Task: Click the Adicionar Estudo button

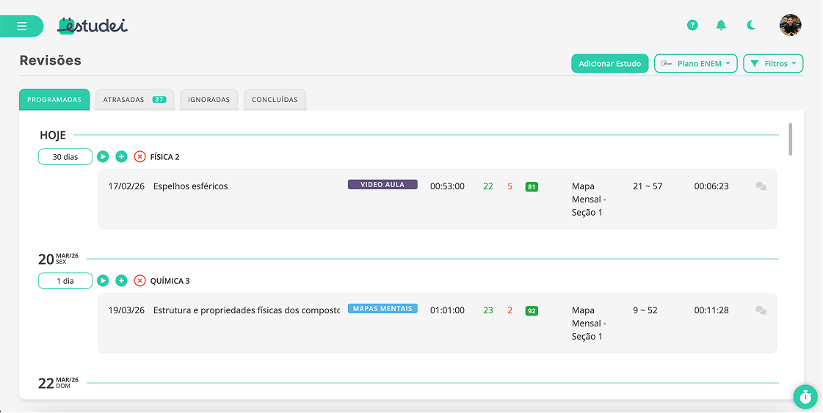Action: click(x=609, y=64)
